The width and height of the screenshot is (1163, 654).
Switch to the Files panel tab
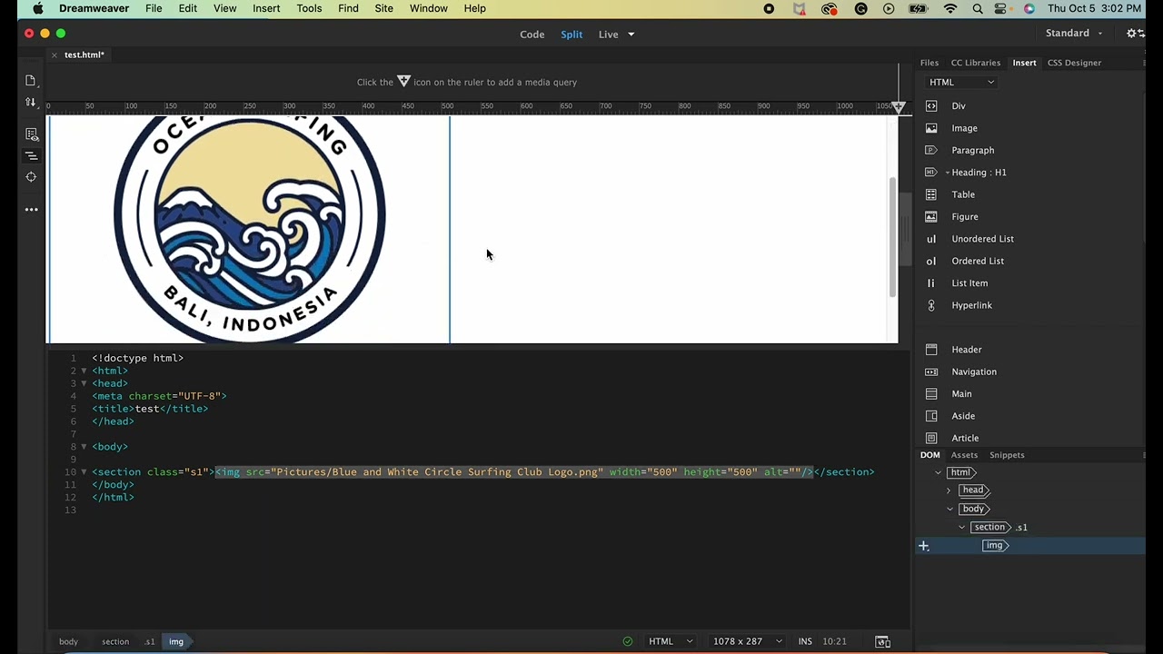pos(929,63)
